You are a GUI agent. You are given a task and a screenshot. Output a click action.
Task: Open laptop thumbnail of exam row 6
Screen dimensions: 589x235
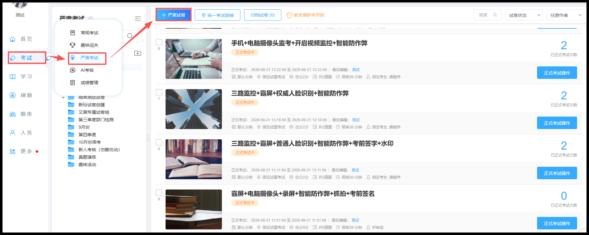tap(194, 59)
